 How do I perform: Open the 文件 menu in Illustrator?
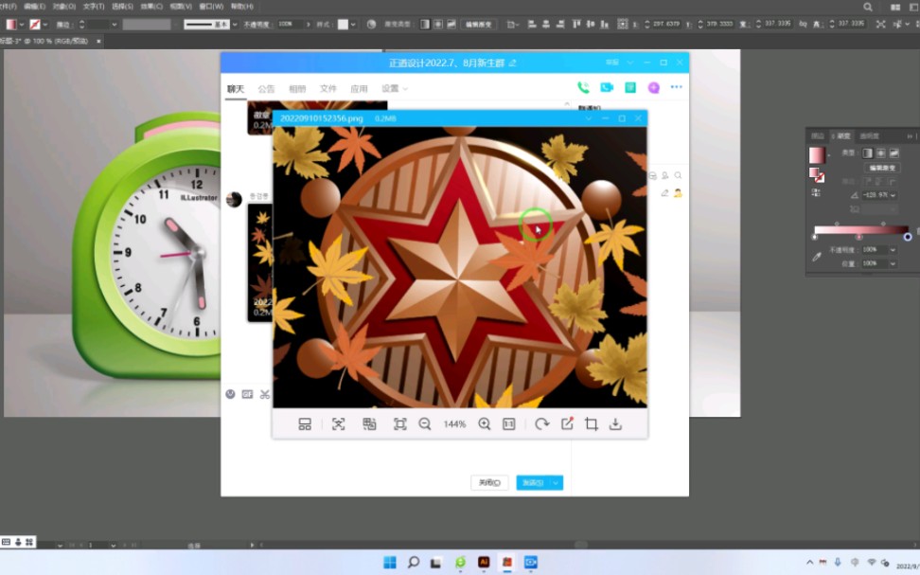tap(9, 4)
